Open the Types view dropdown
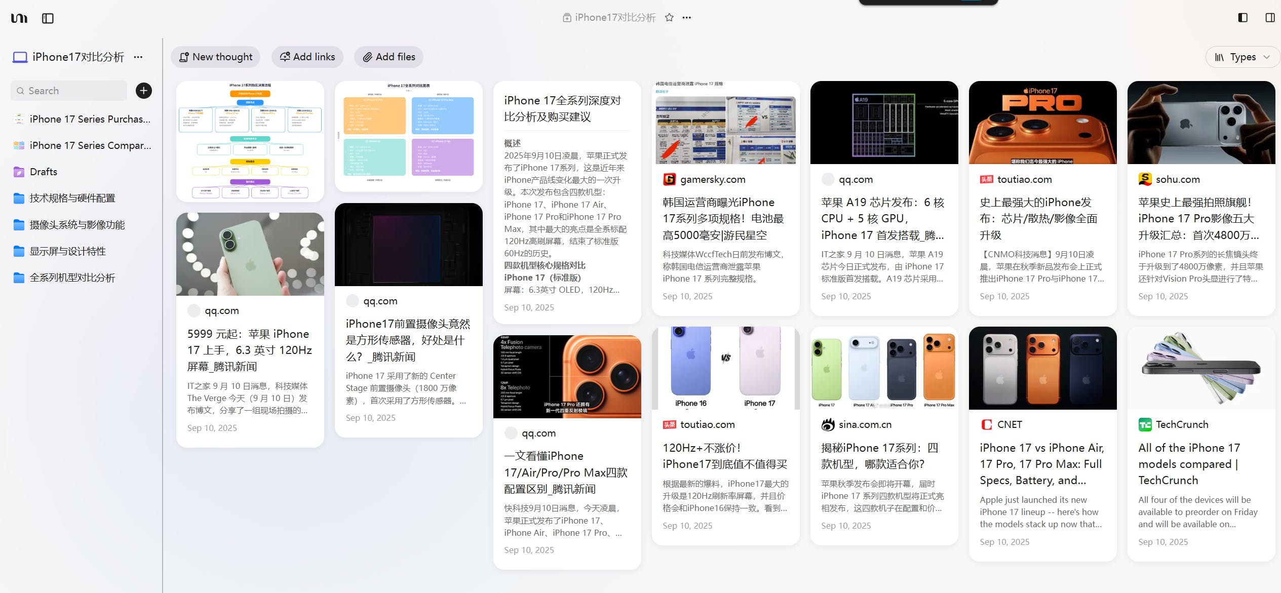1281x593 pixels. (x=1242, y=57)
